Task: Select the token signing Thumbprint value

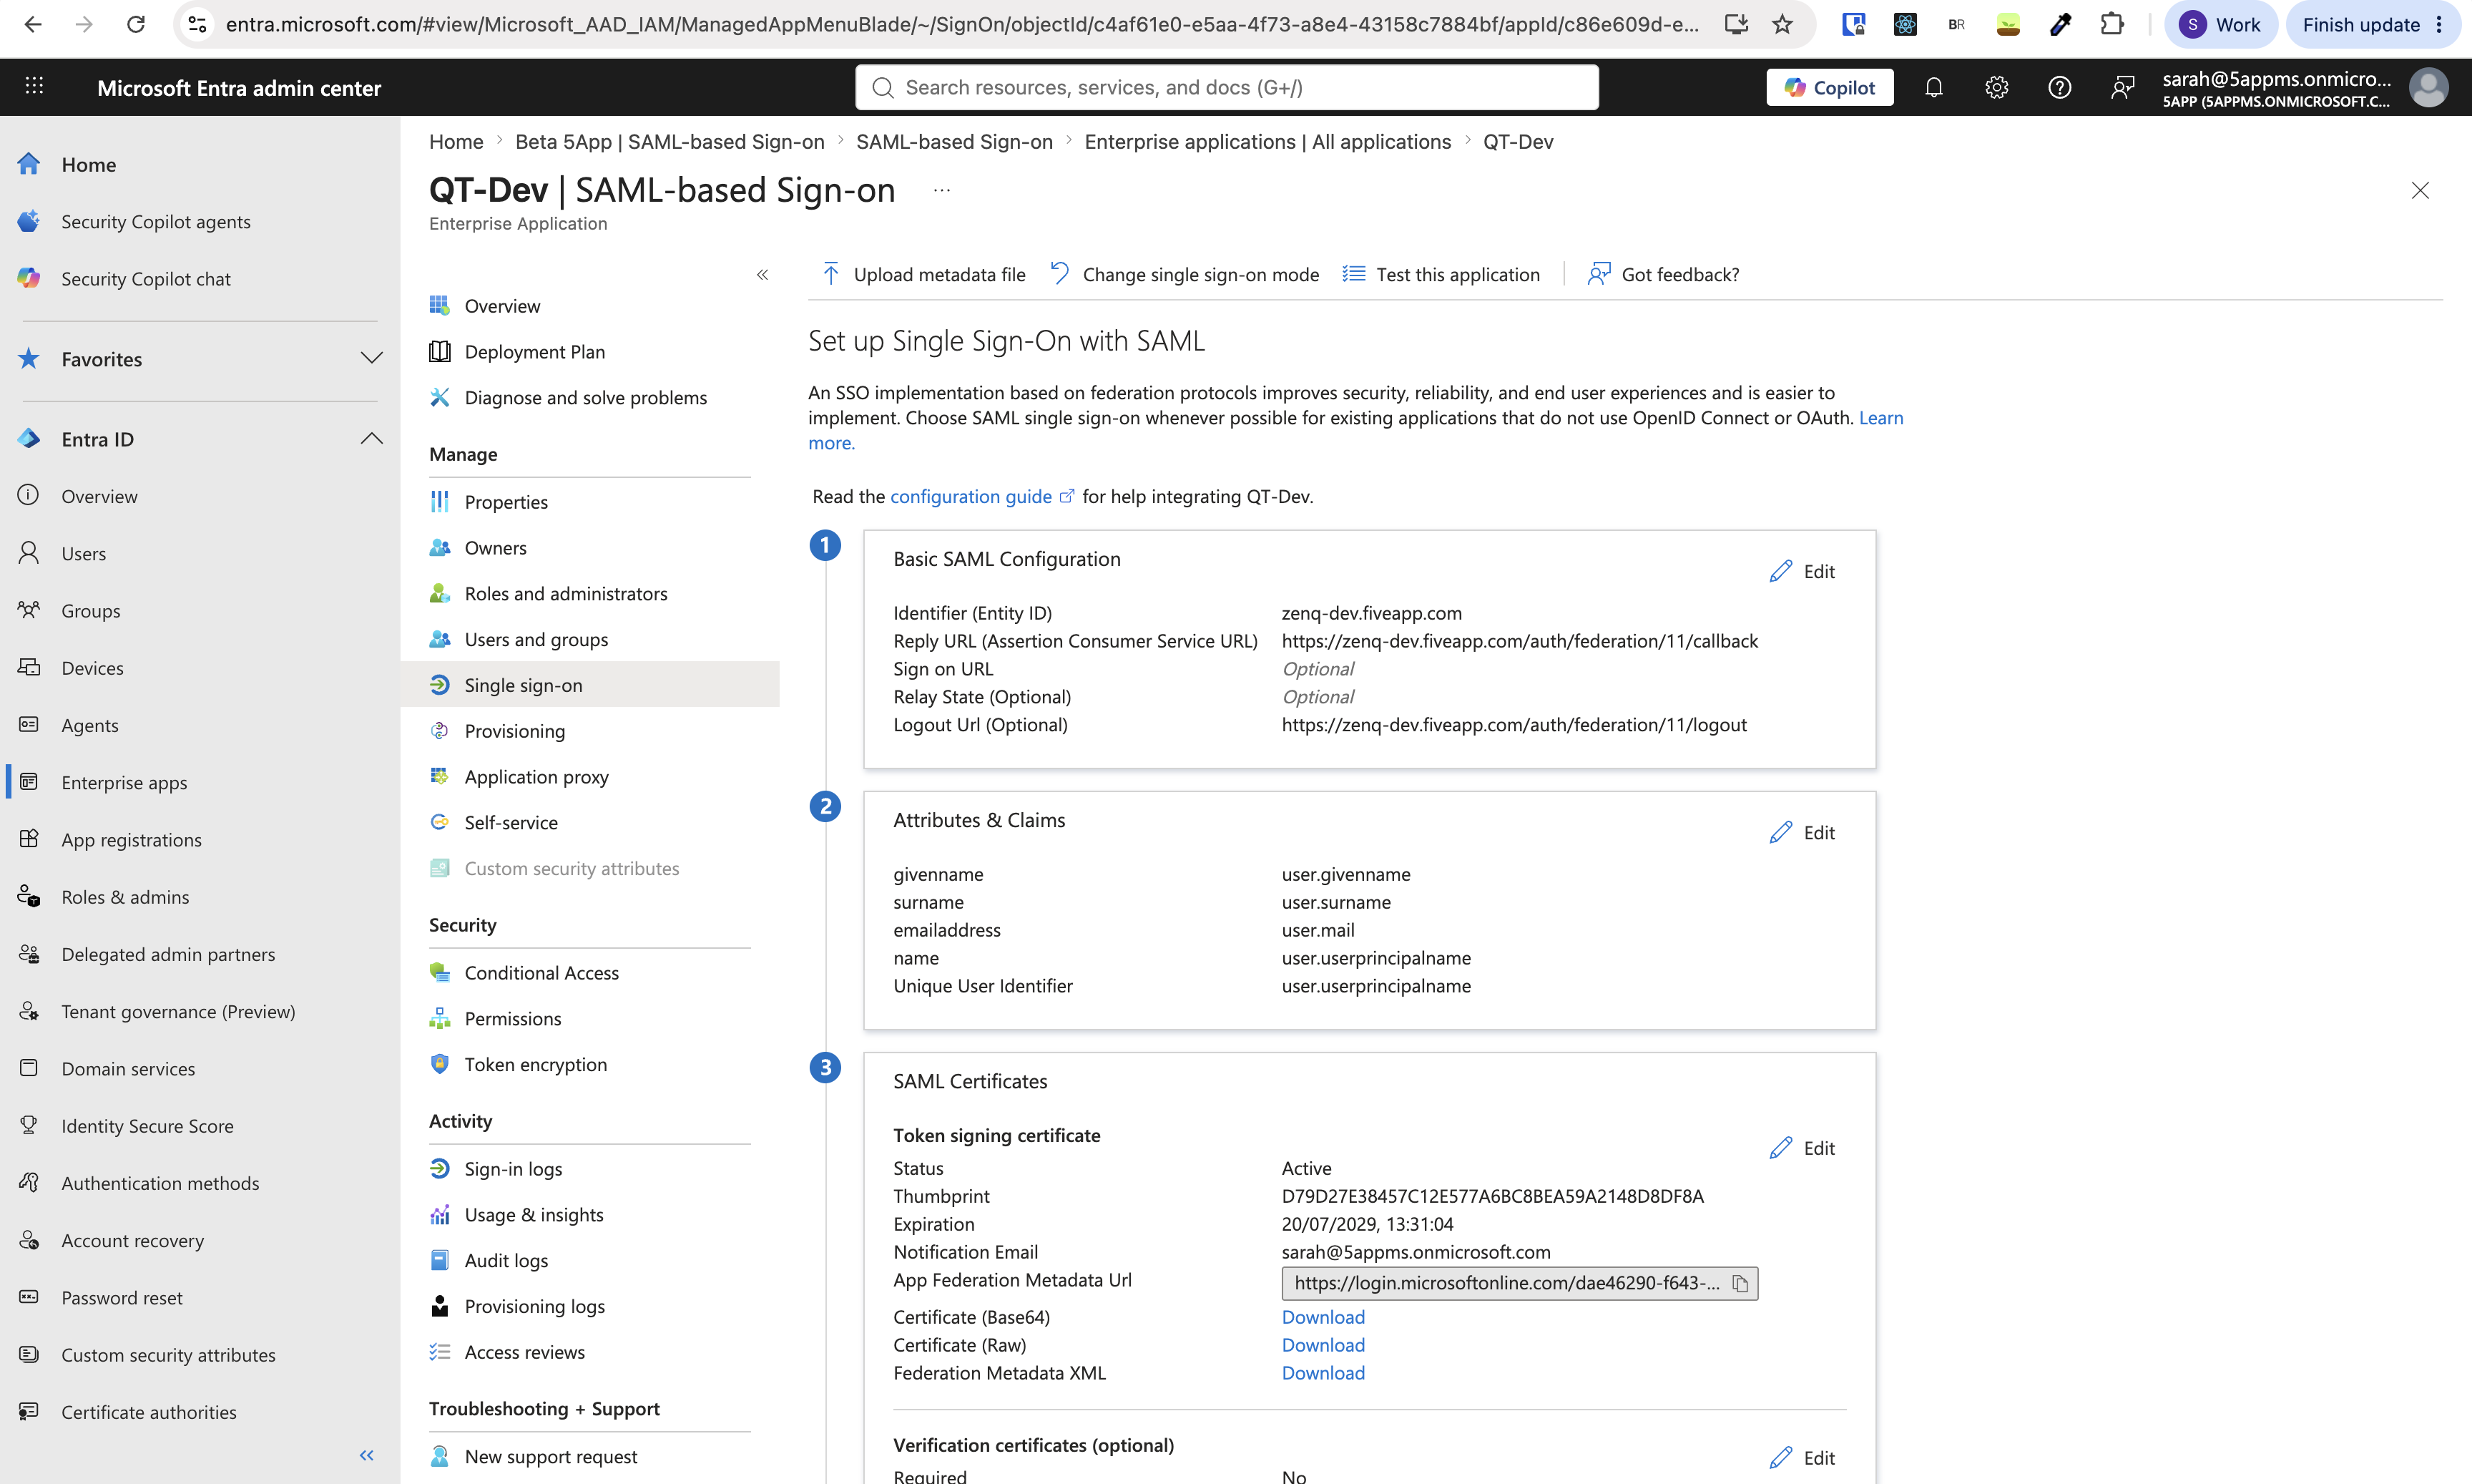Action: [1492, 1196]
